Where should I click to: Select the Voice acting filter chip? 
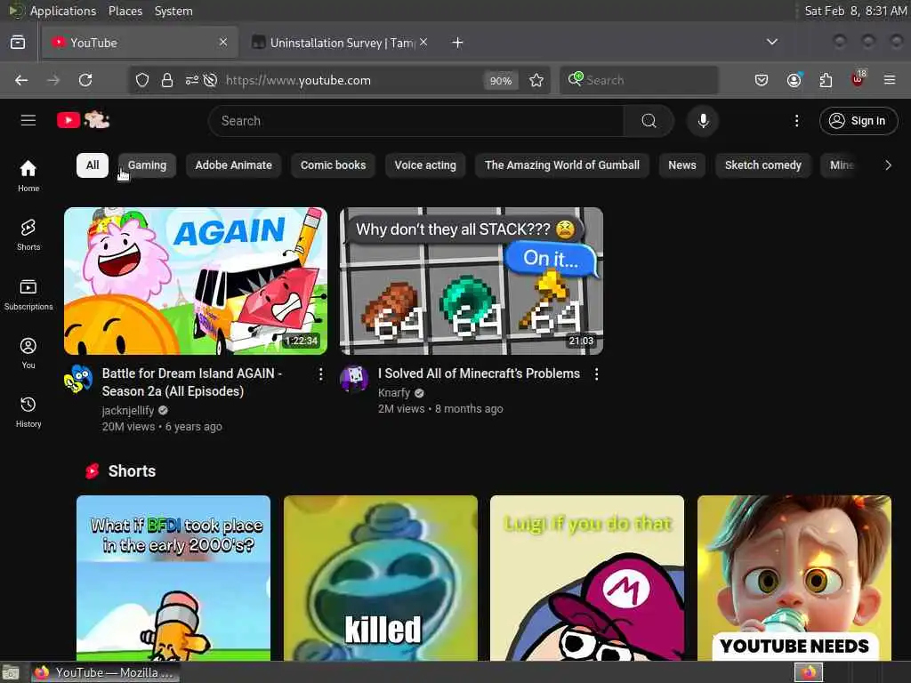click(425, 165)
